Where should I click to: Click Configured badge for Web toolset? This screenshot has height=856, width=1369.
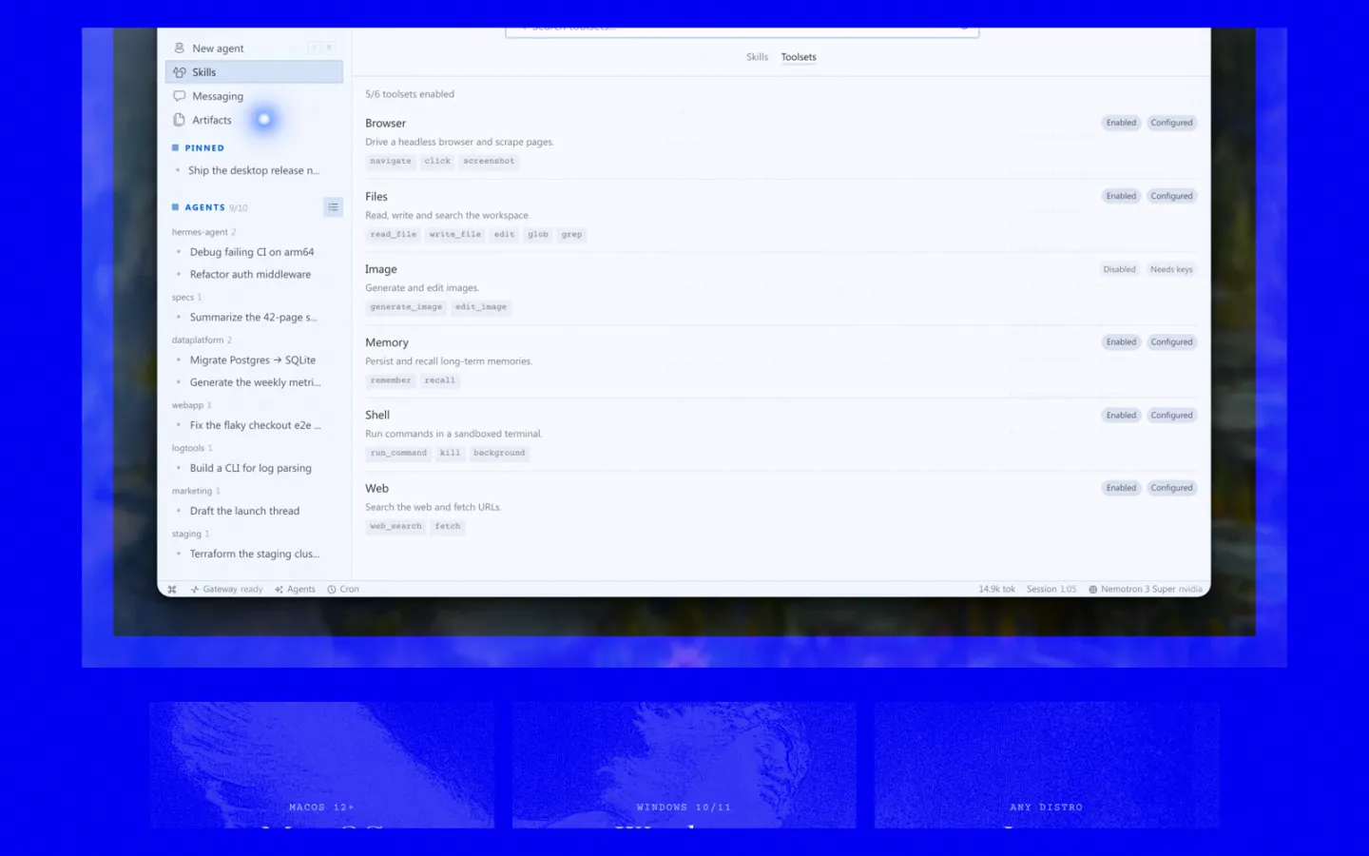[x=1171, y=488]
